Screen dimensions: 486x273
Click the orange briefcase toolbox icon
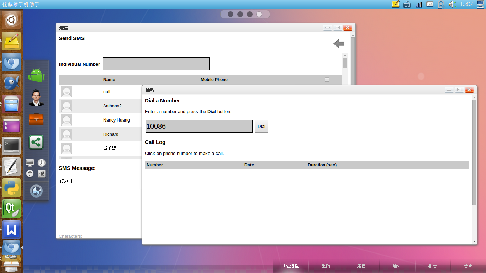(x=36, y=119)
